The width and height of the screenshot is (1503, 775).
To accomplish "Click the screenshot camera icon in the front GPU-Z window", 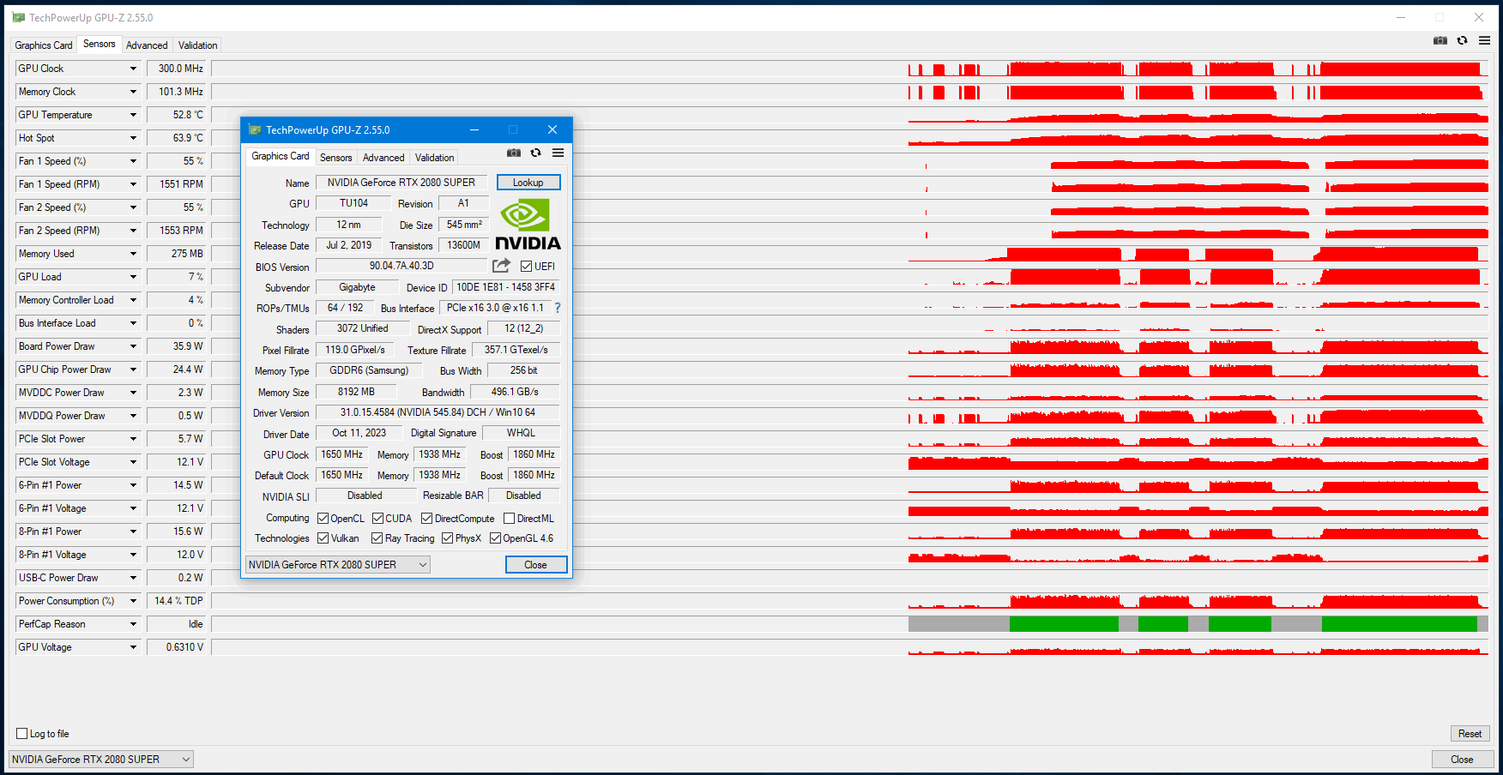I will point(514,153).
